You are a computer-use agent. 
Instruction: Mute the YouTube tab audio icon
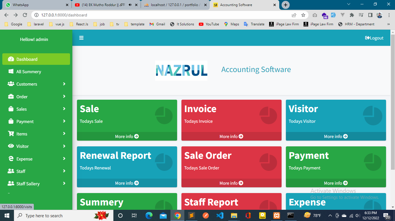[130, 5]
